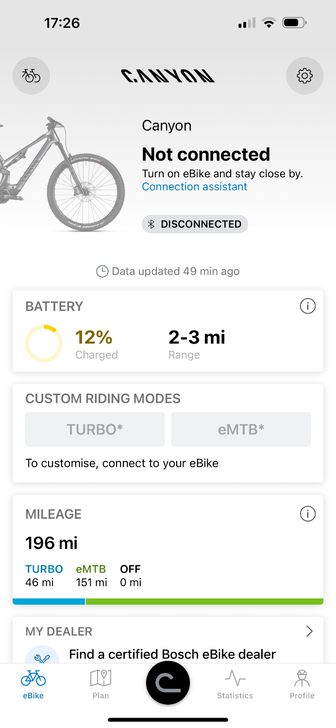The width and height of the screenshot is (336, 728).
Task: Tap the Battery info icon
Action: [308, 306]
